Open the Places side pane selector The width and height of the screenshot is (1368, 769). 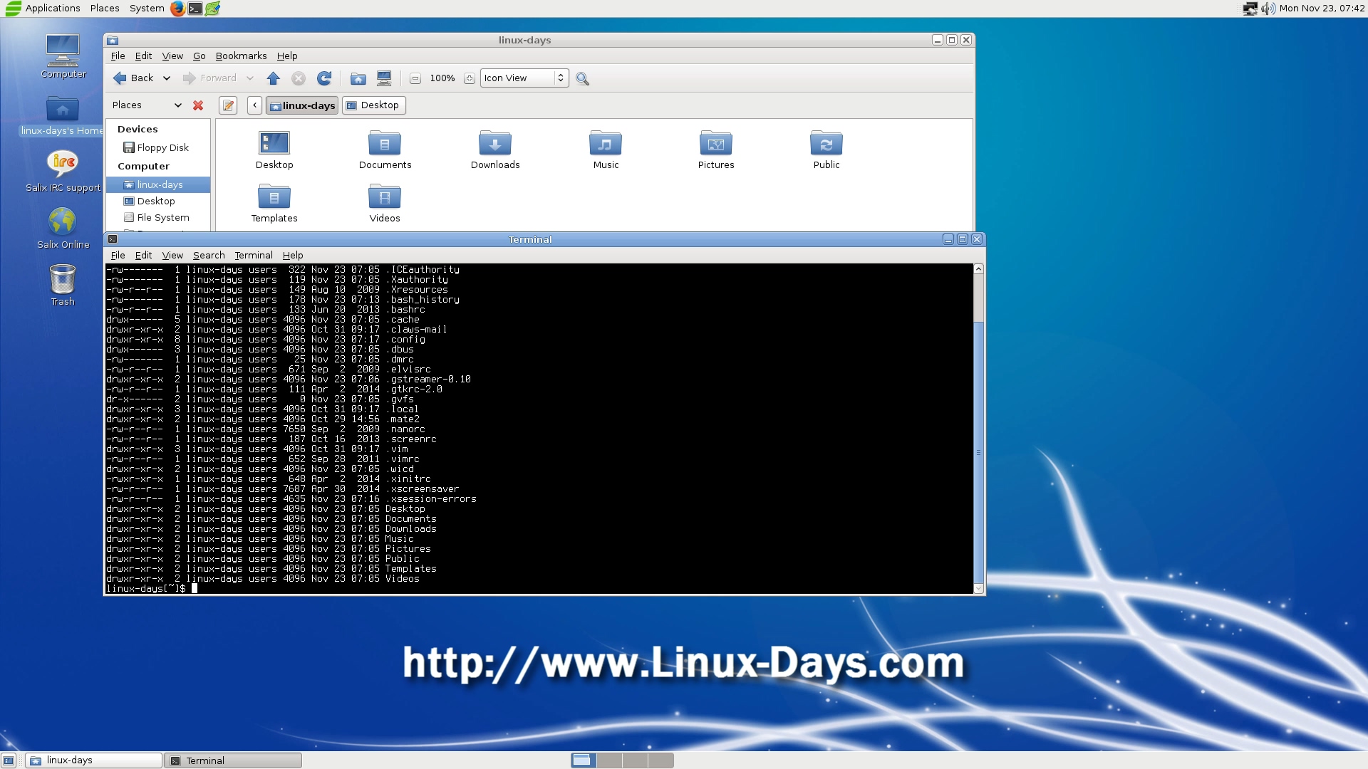[147, 105]
